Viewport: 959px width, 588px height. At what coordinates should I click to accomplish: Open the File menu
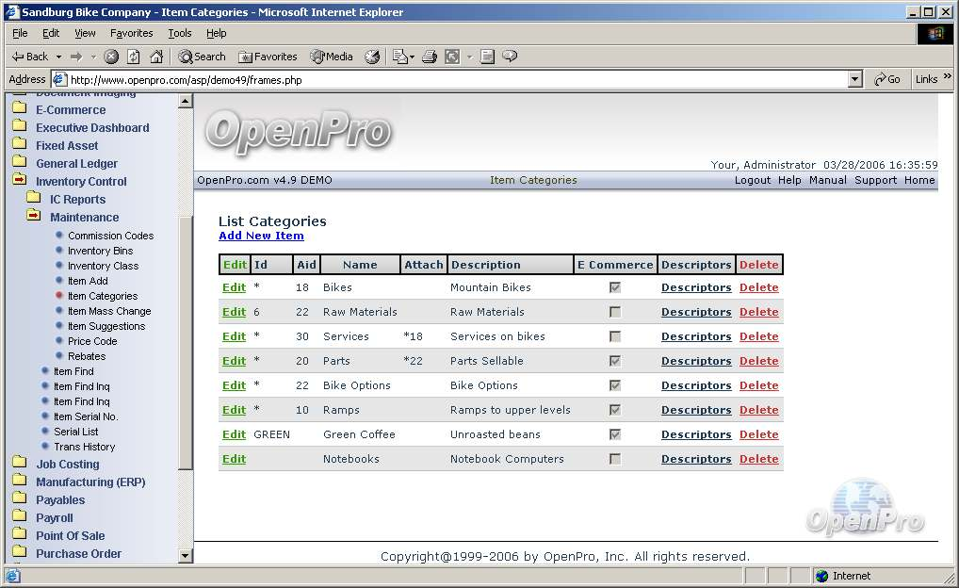(20, 33)
